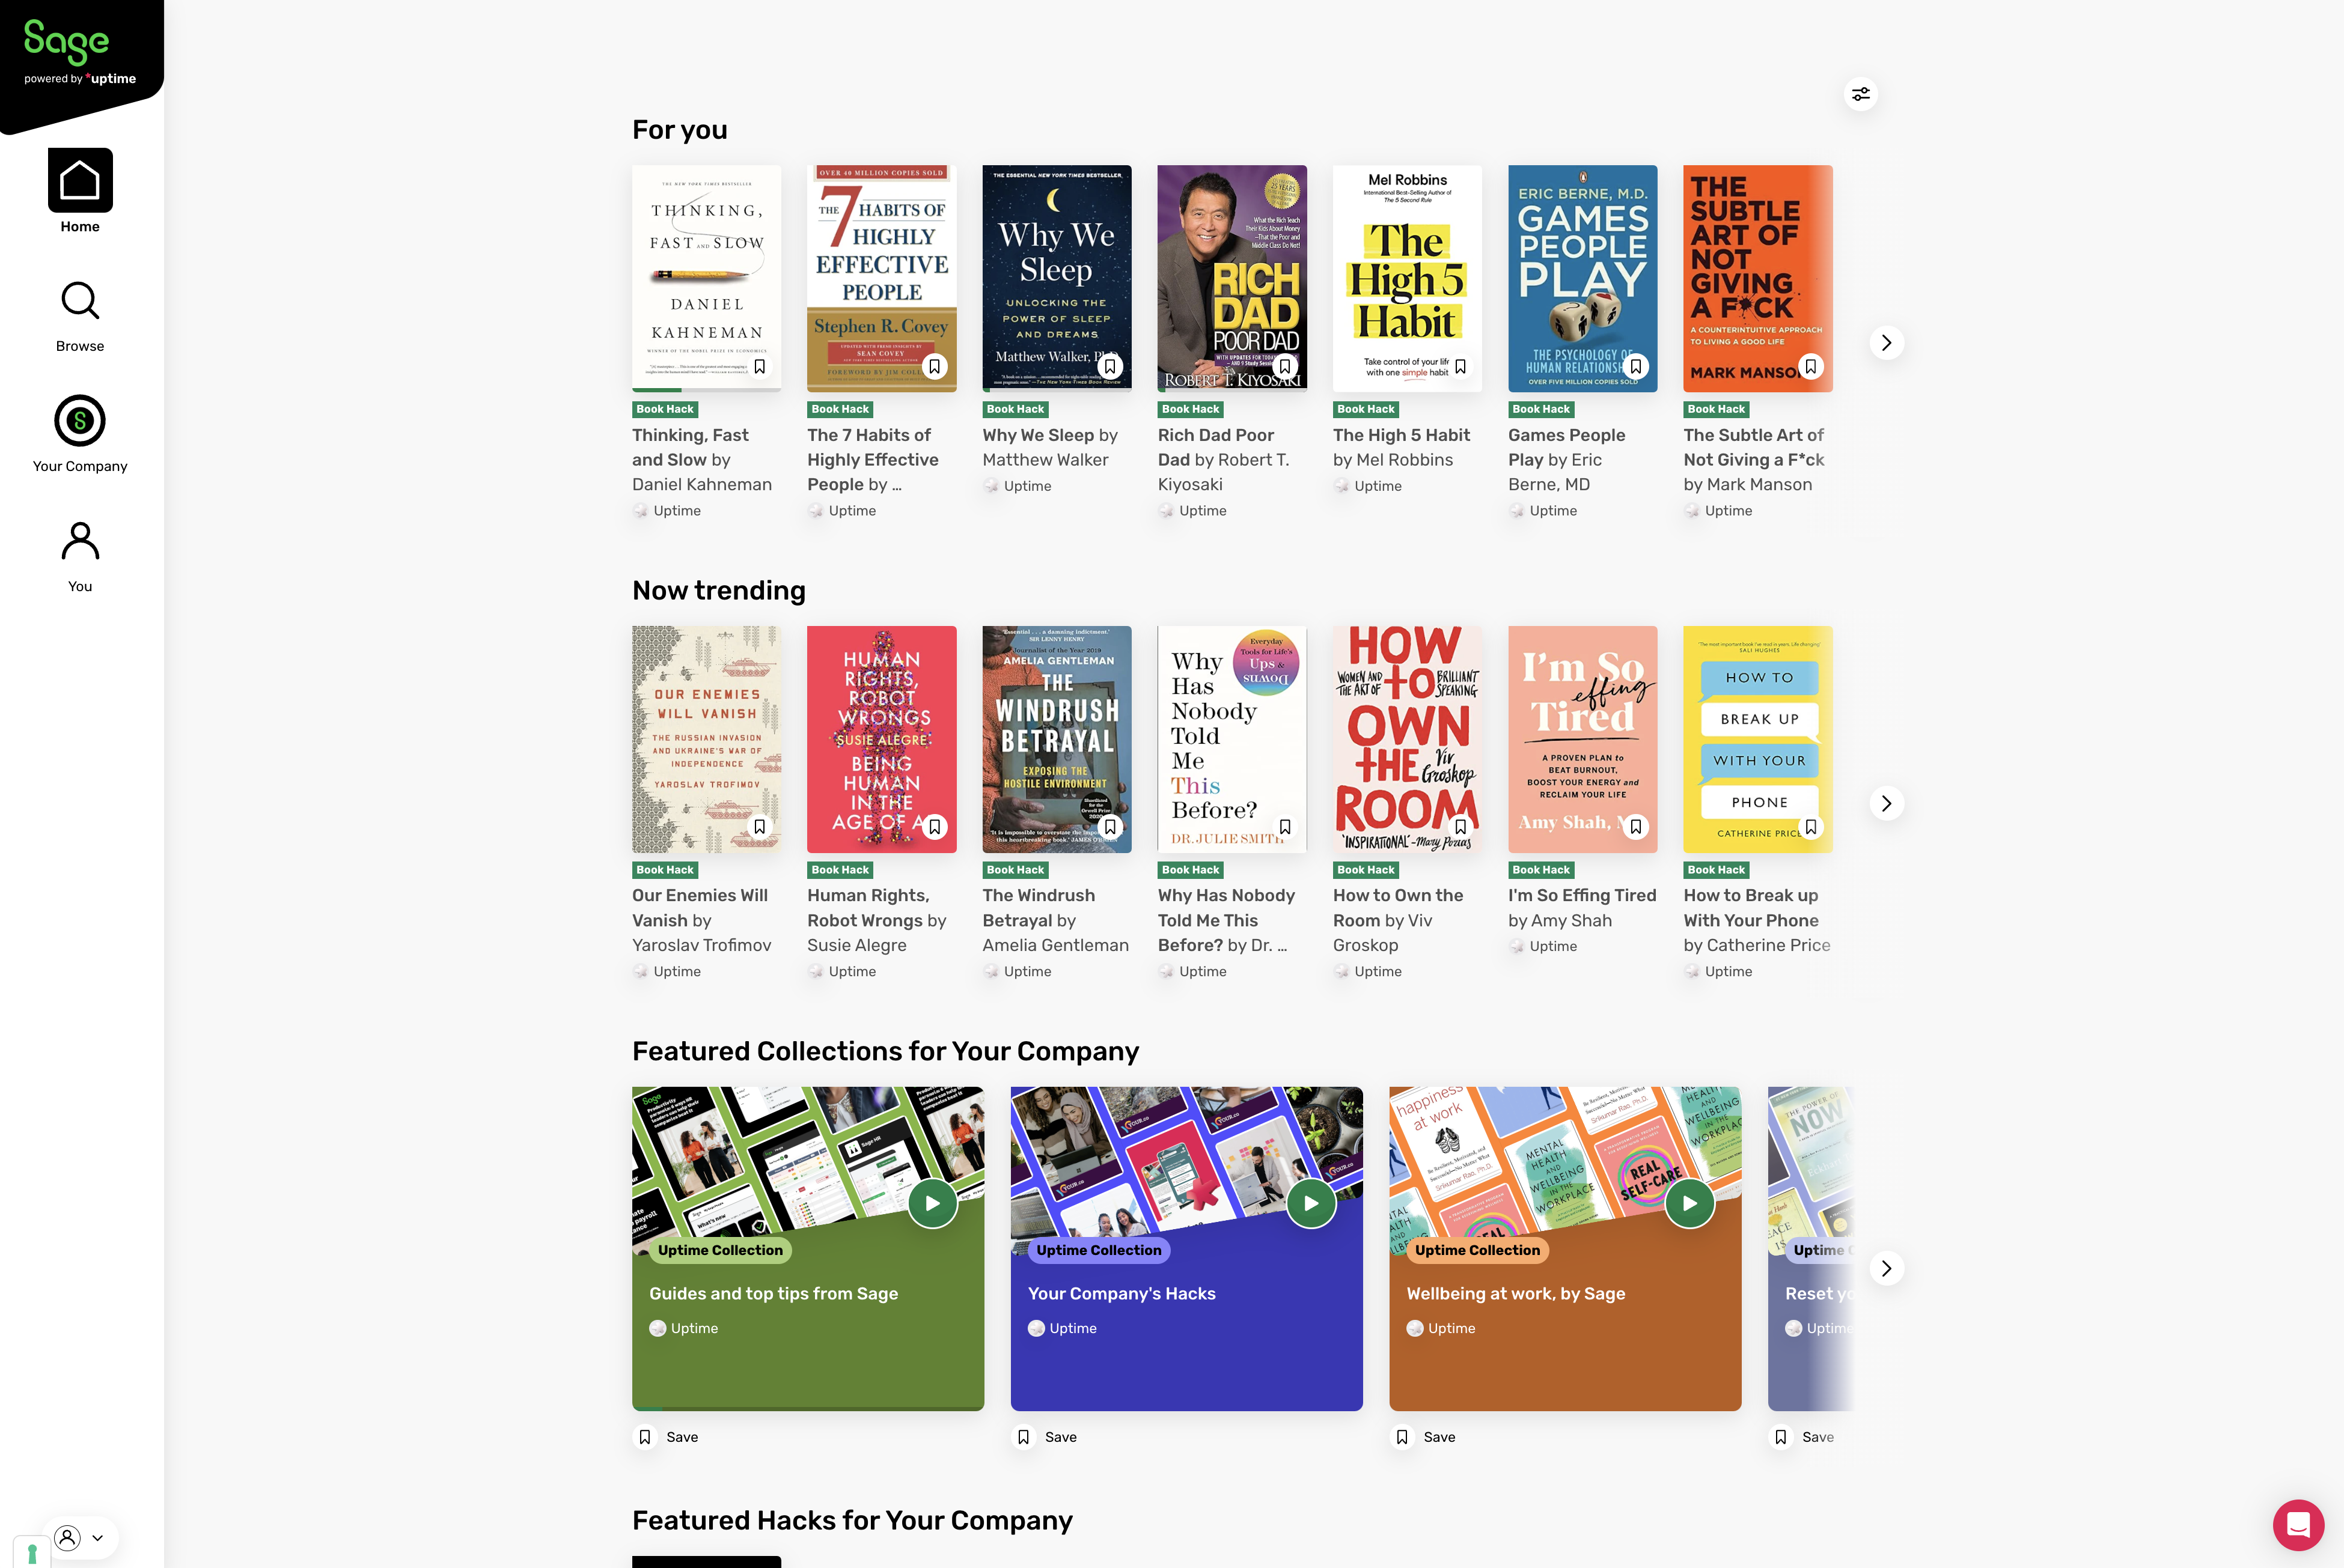Advance Featured Collections carousel
Screen dimensions: 2344x1568
[1886, 1269]
